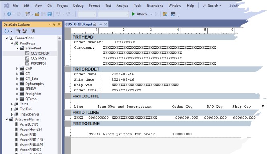Collapse the PrintPress node

(12, 43)
